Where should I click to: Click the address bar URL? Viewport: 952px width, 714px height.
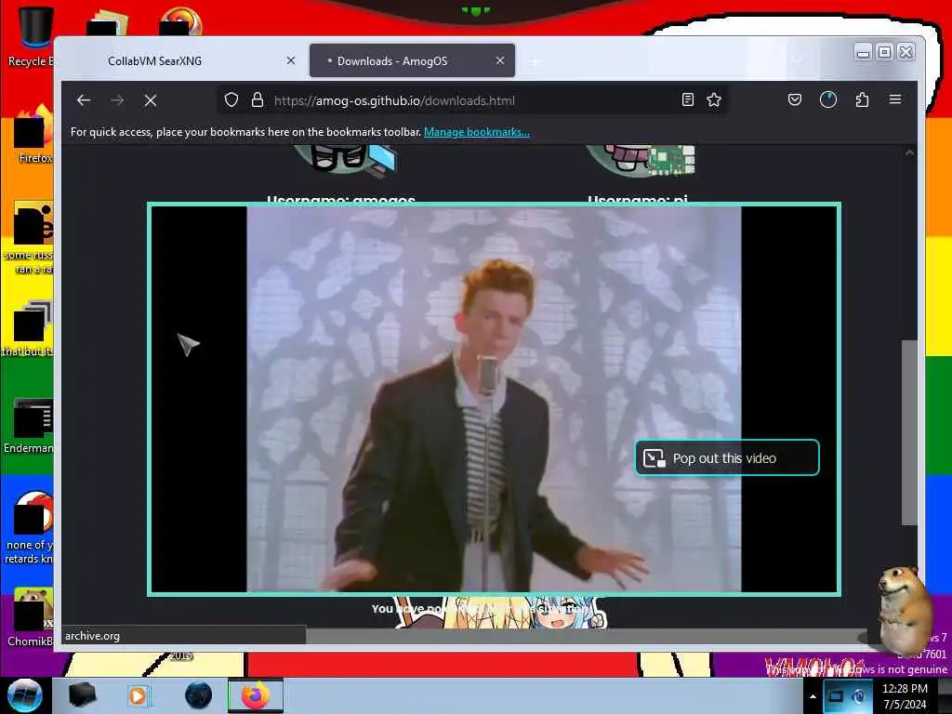click(394, 100)
